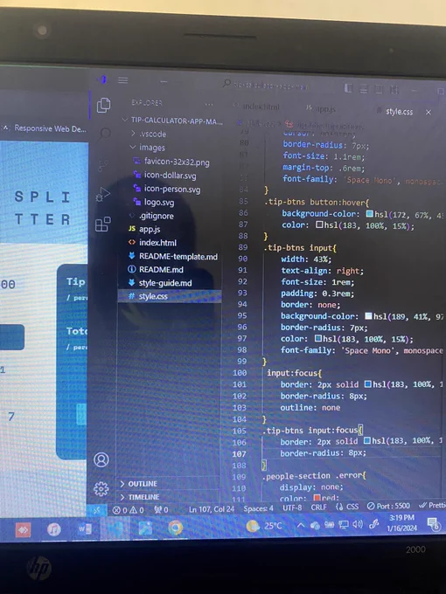This screenshot has width=446, height=594.
Task: Open the hamburger application menu
Action: click(123, 80)
